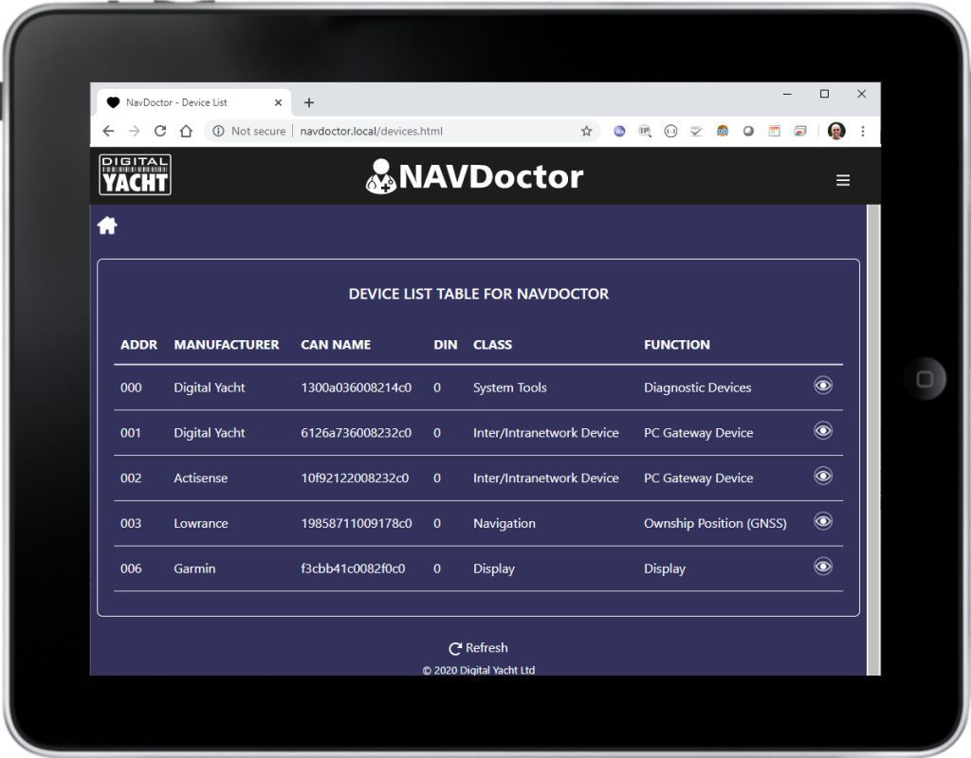Open the hamburger menu in NAVDoctor header
971x758 pixels.
coord(842,180)
